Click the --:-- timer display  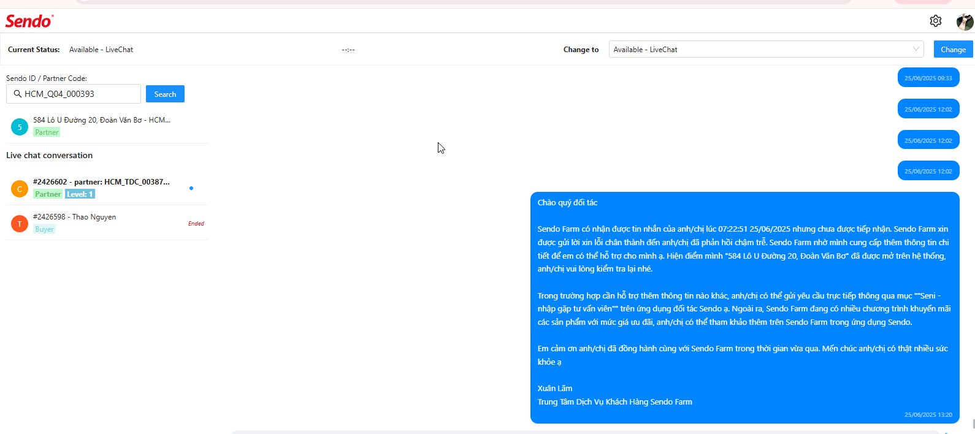pyautogui.click(x=348, y=50)
